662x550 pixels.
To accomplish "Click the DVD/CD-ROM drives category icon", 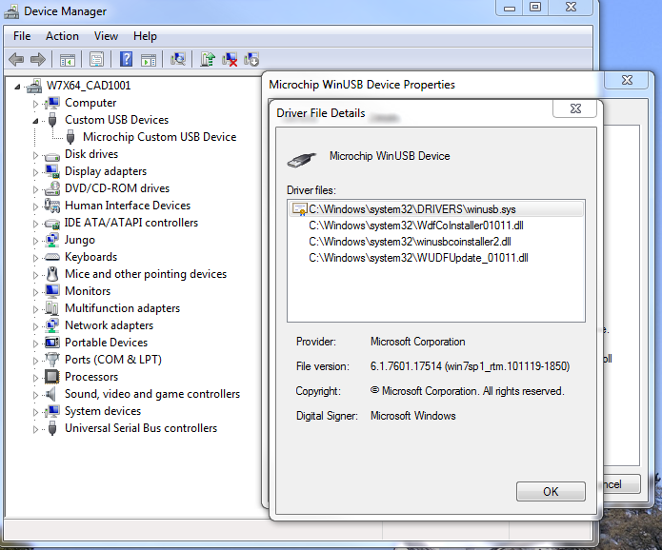I will click(52, 188).
